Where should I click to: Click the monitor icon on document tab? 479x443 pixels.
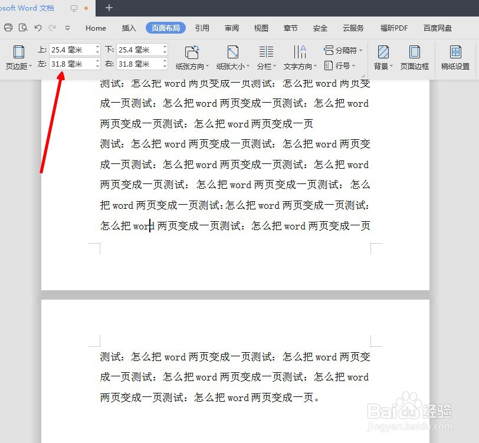[x=74, y=8]
